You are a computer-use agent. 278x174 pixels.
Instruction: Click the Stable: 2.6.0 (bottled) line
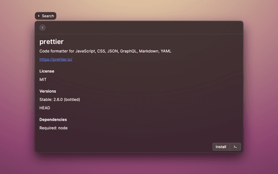60,100
